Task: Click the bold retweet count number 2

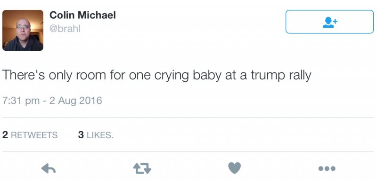Action: click(5, 135)
